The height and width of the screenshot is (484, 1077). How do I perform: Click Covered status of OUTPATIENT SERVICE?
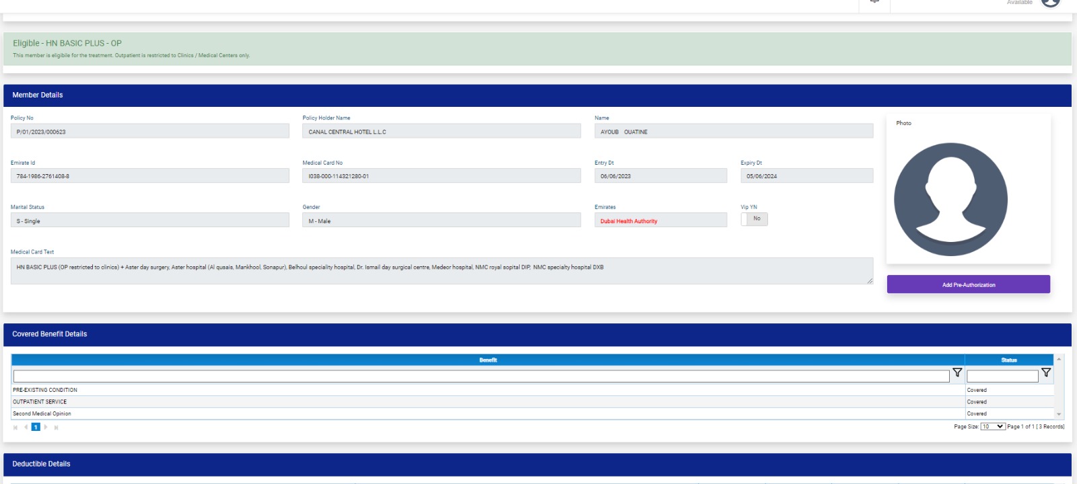[977, 402]
